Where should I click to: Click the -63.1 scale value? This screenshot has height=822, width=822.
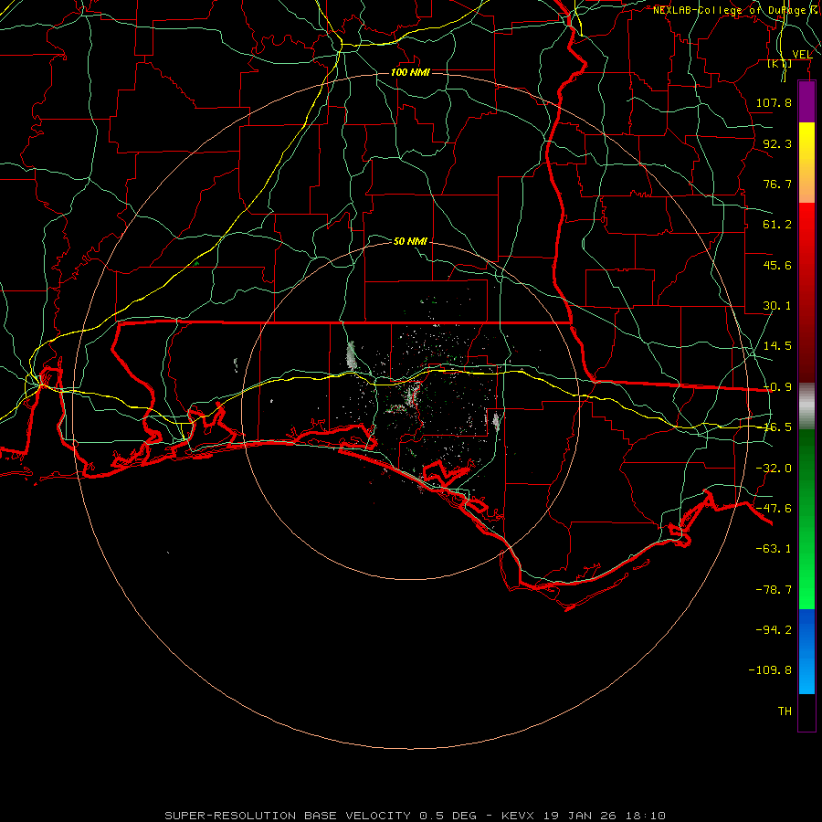774,549
